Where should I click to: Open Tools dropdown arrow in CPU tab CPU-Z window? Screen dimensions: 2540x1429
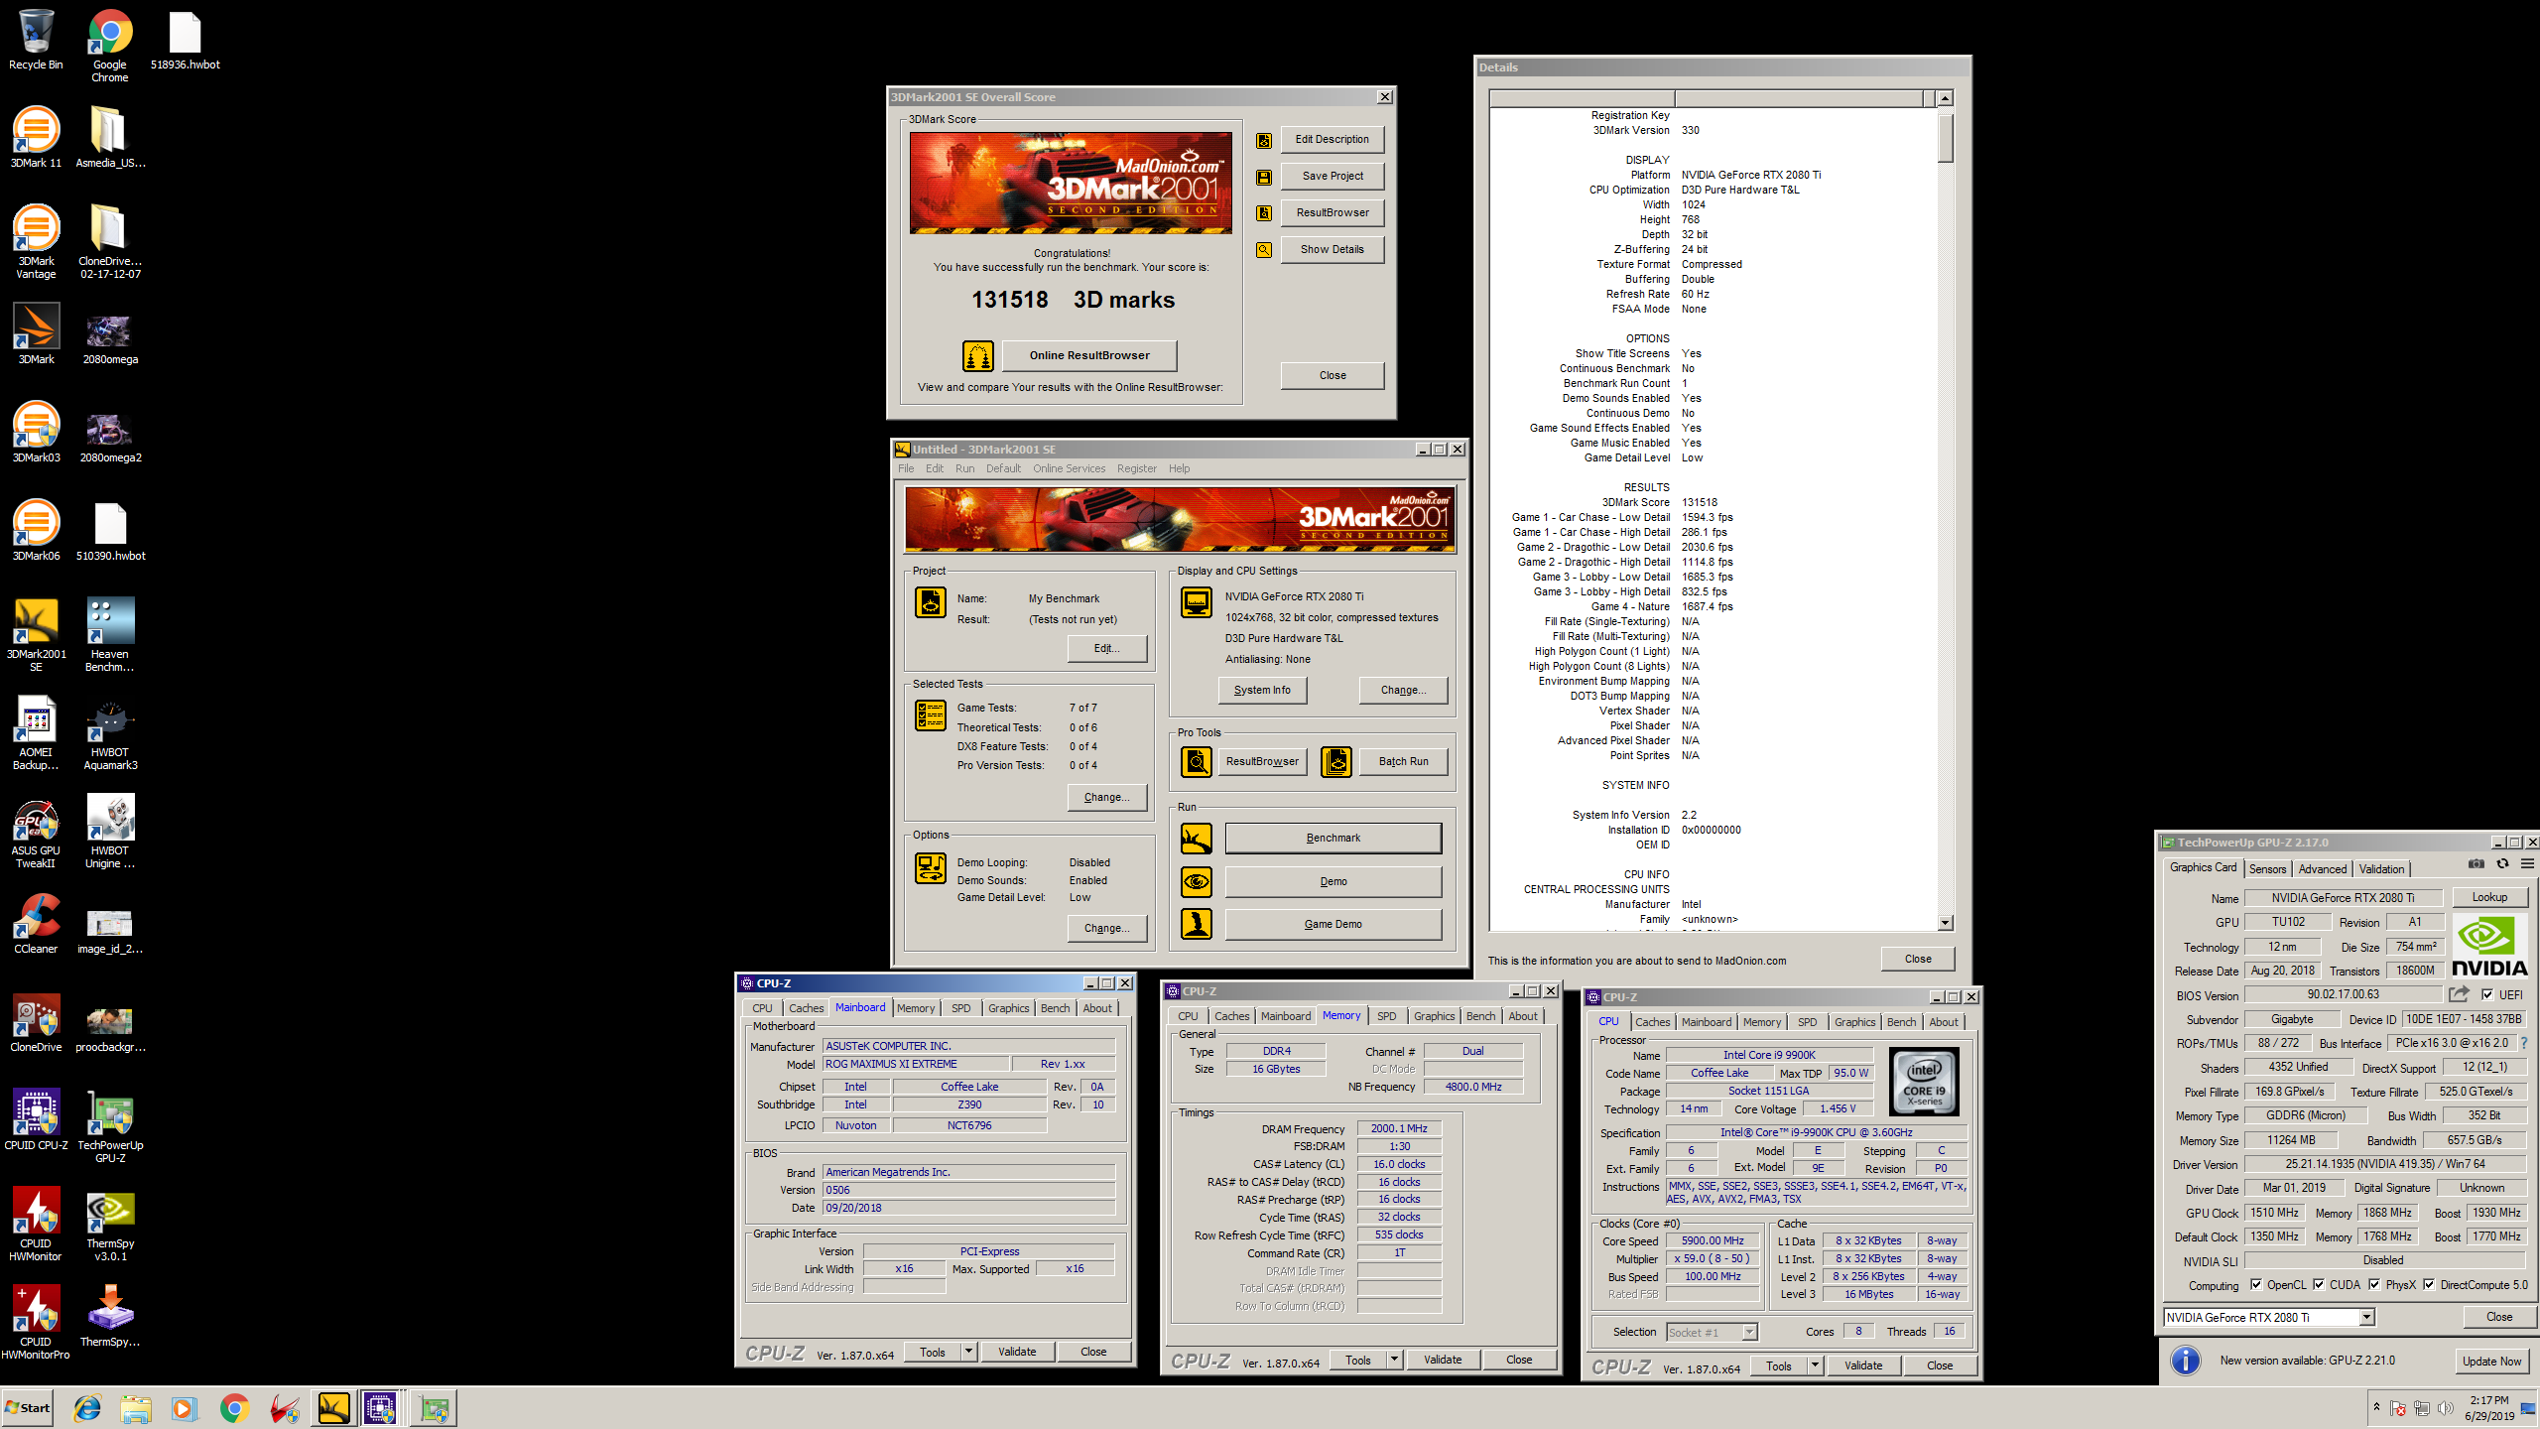[1816, 1365]
